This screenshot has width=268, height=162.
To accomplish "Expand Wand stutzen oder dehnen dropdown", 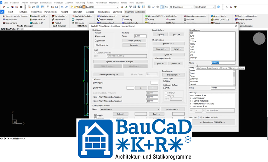I will pyautogui.click(x=28, y=16).
